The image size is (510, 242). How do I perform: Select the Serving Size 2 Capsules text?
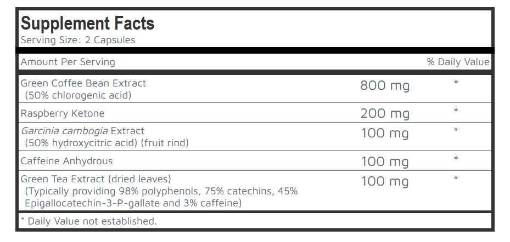pyautogui.click(x=77, y=40)
